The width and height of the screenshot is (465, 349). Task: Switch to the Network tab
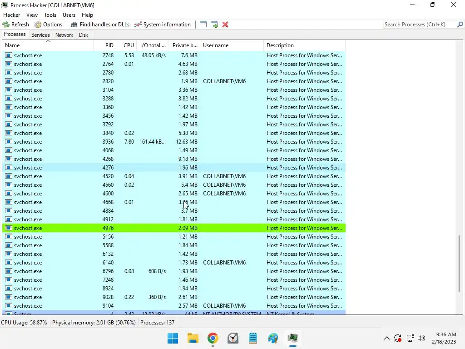pyautogui.click(x=64, y=35)
